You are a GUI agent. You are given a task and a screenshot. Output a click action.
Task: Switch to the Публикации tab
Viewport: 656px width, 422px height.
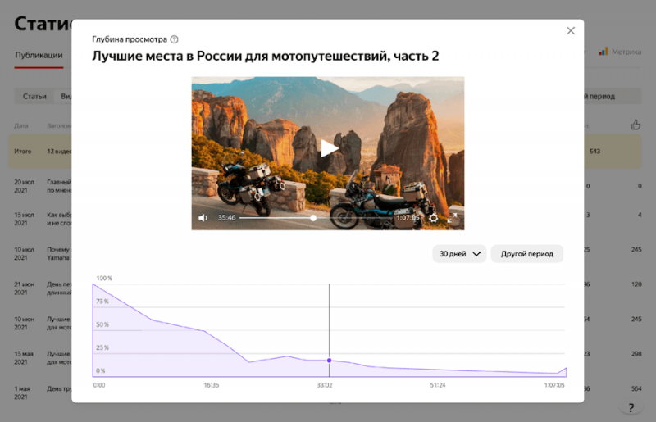coord(39,56)
